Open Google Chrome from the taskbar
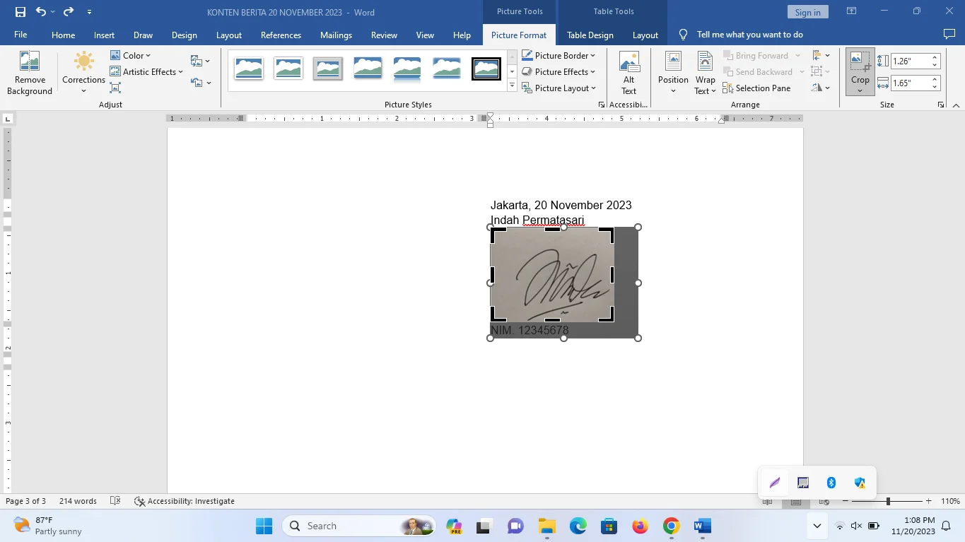 point(671,526)
